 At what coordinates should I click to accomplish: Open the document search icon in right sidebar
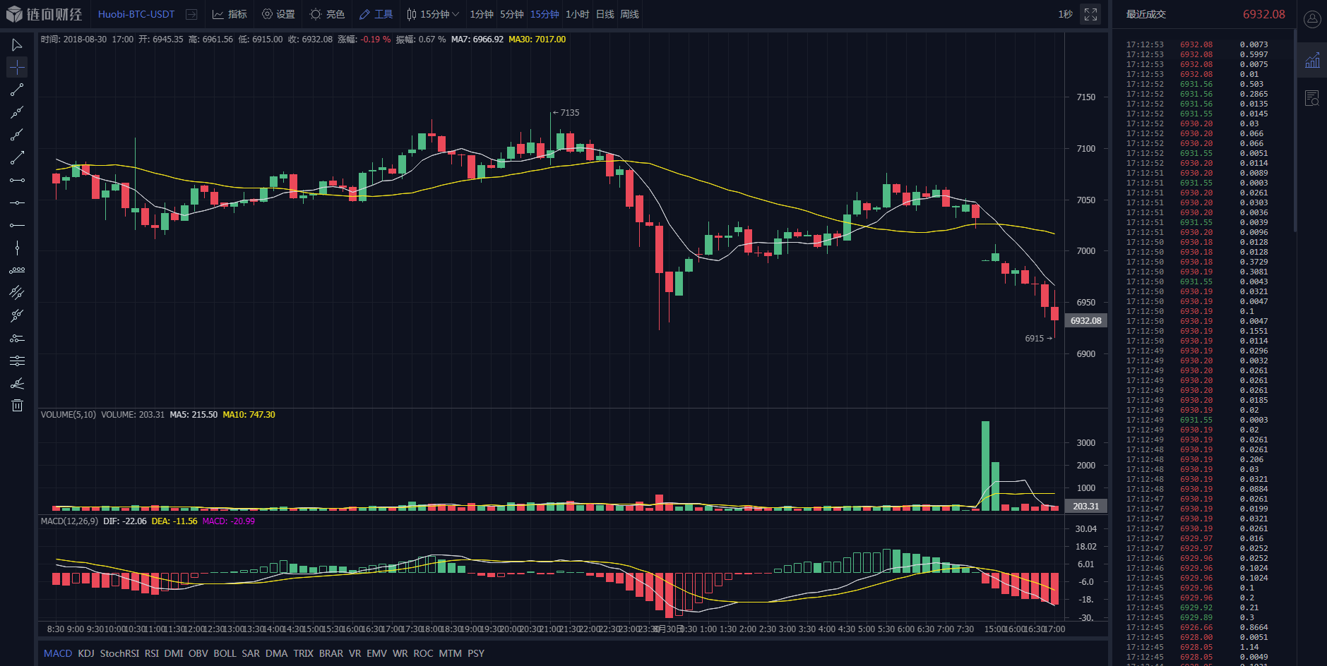(1312, 98)
